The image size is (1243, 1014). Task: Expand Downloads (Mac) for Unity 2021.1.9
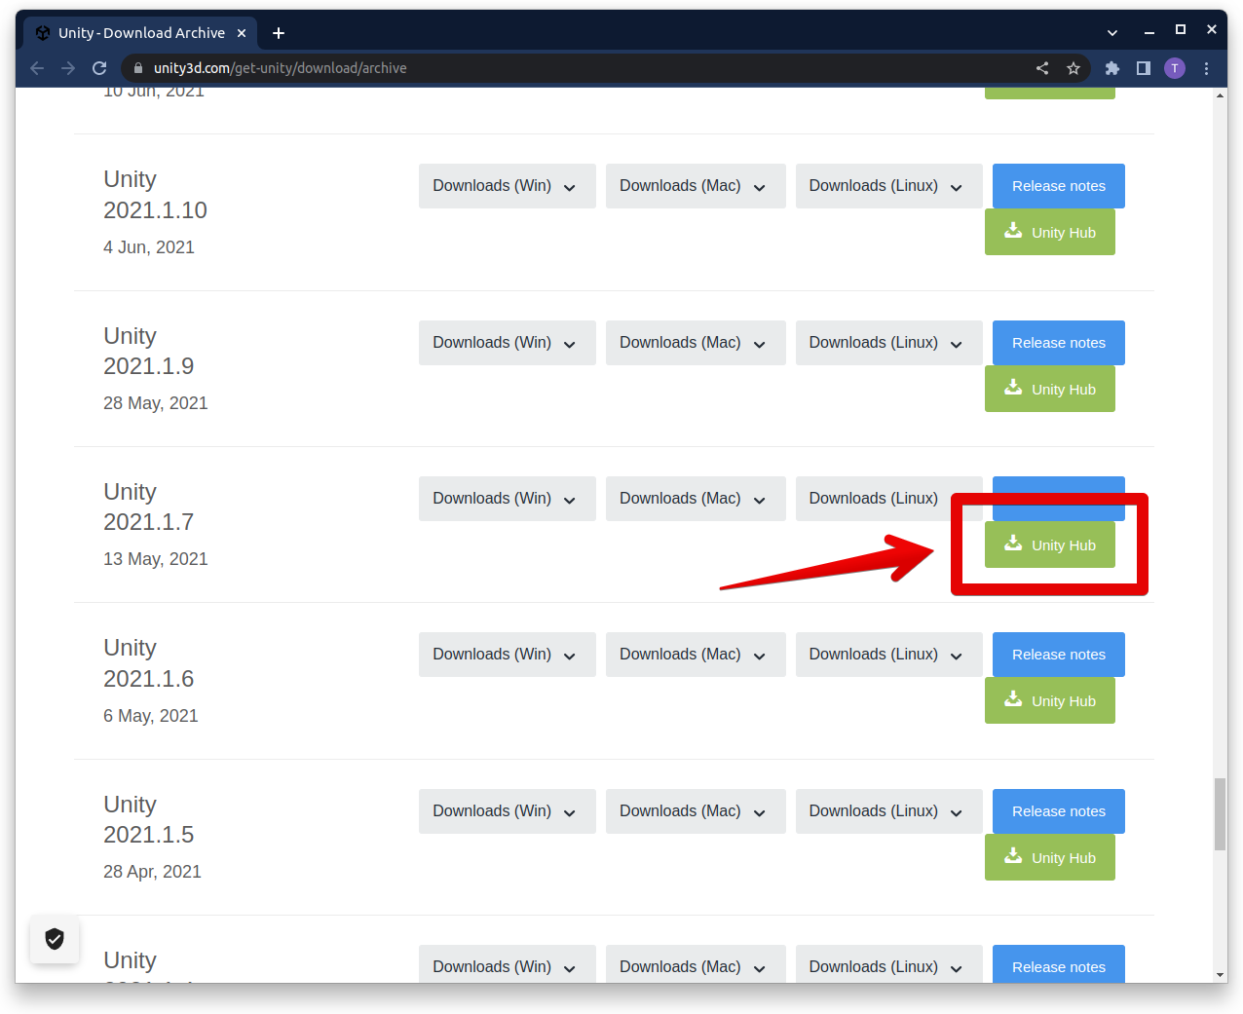pyautogui.click(x=696, y=343)
